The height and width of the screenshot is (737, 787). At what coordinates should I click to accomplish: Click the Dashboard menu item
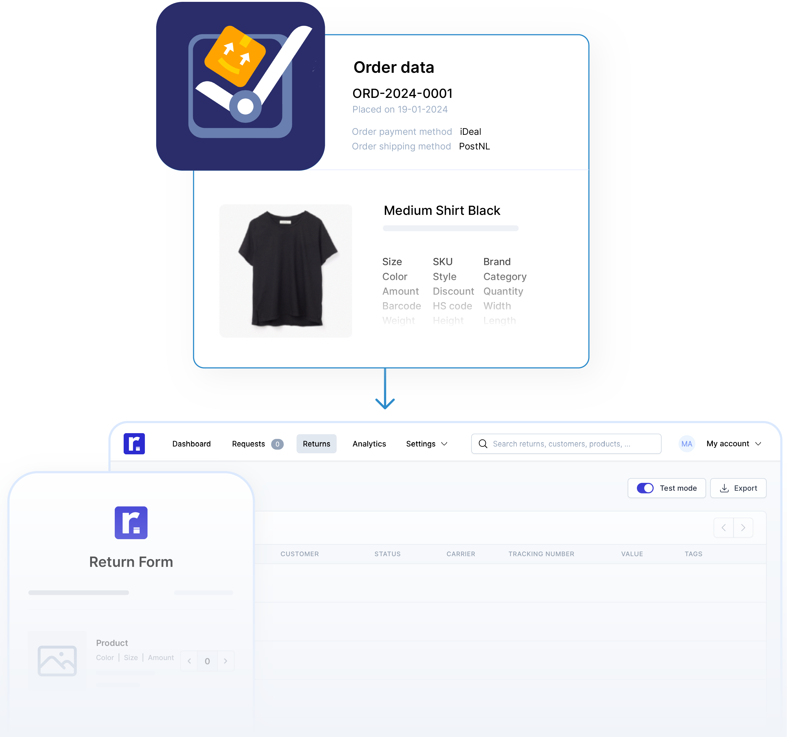(191, 443)
